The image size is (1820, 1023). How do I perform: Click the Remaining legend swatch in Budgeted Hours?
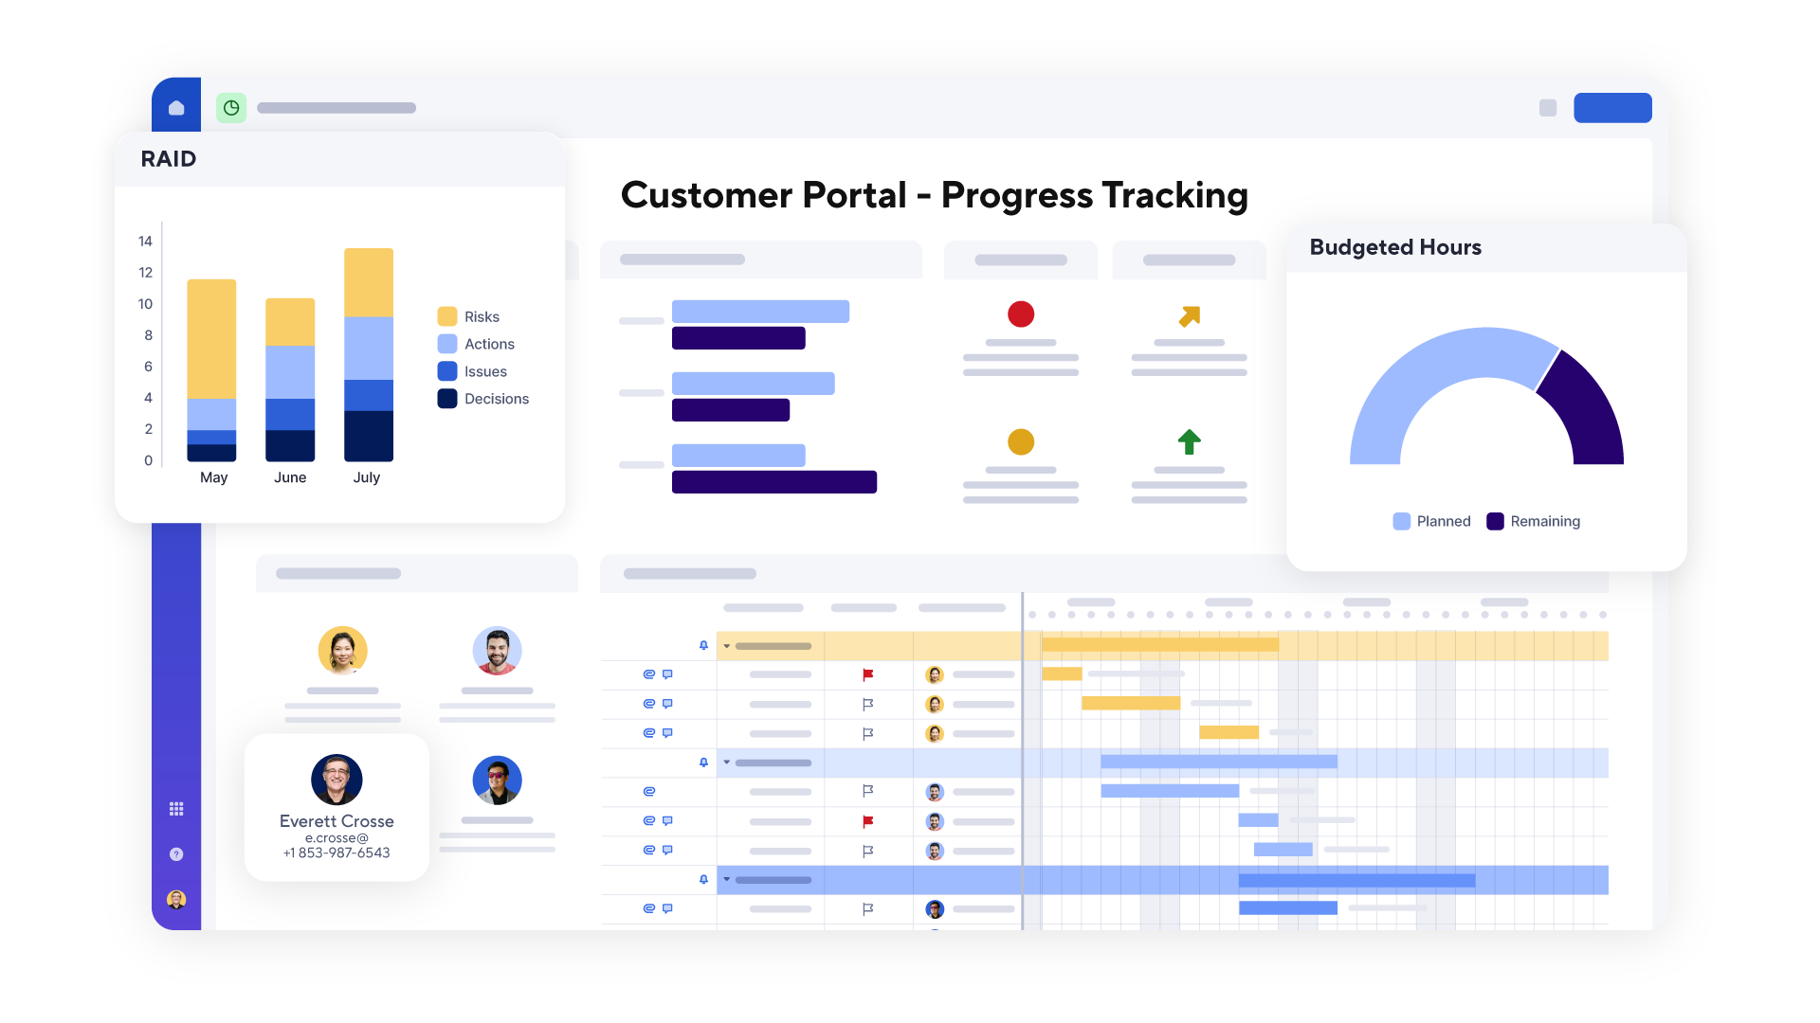pyautogui.click(x=1495, y=521)
